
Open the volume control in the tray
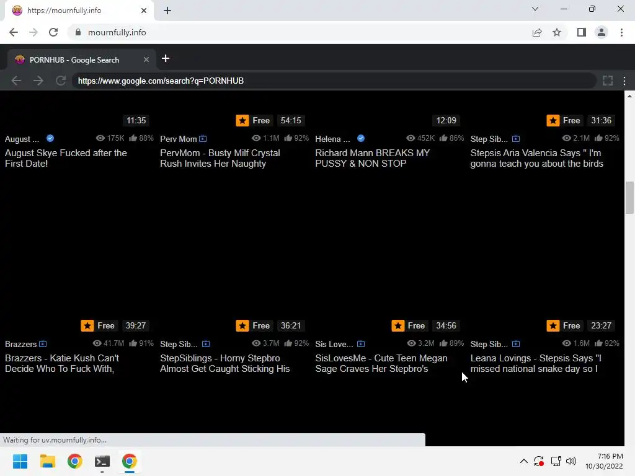pyautogui.click(x=571, y=461)
